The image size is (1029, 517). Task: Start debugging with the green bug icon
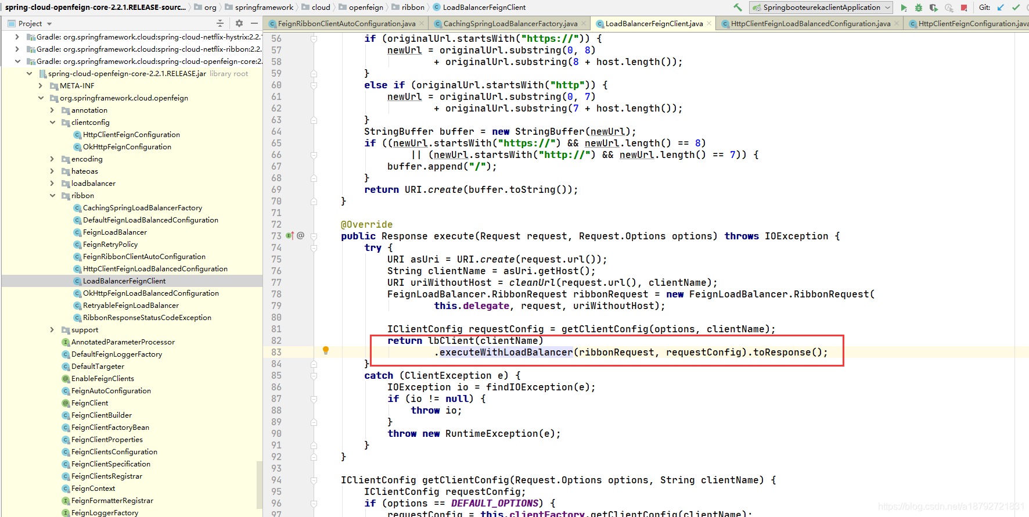pos(919,8)
